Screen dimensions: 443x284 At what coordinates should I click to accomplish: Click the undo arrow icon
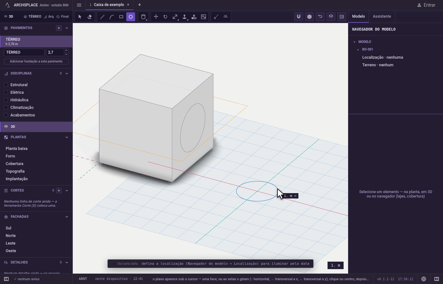(320, 17)
